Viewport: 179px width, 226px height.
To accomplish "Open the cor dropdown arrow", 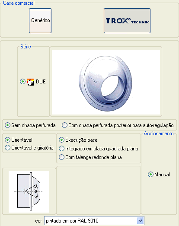I will tap(141, 221).
